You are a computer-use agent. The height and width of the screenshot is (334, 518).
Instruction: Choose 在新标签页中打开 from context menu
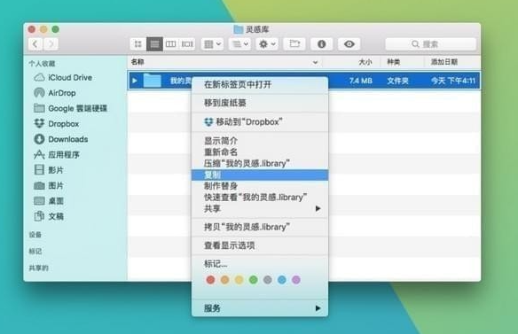point(260,84)
